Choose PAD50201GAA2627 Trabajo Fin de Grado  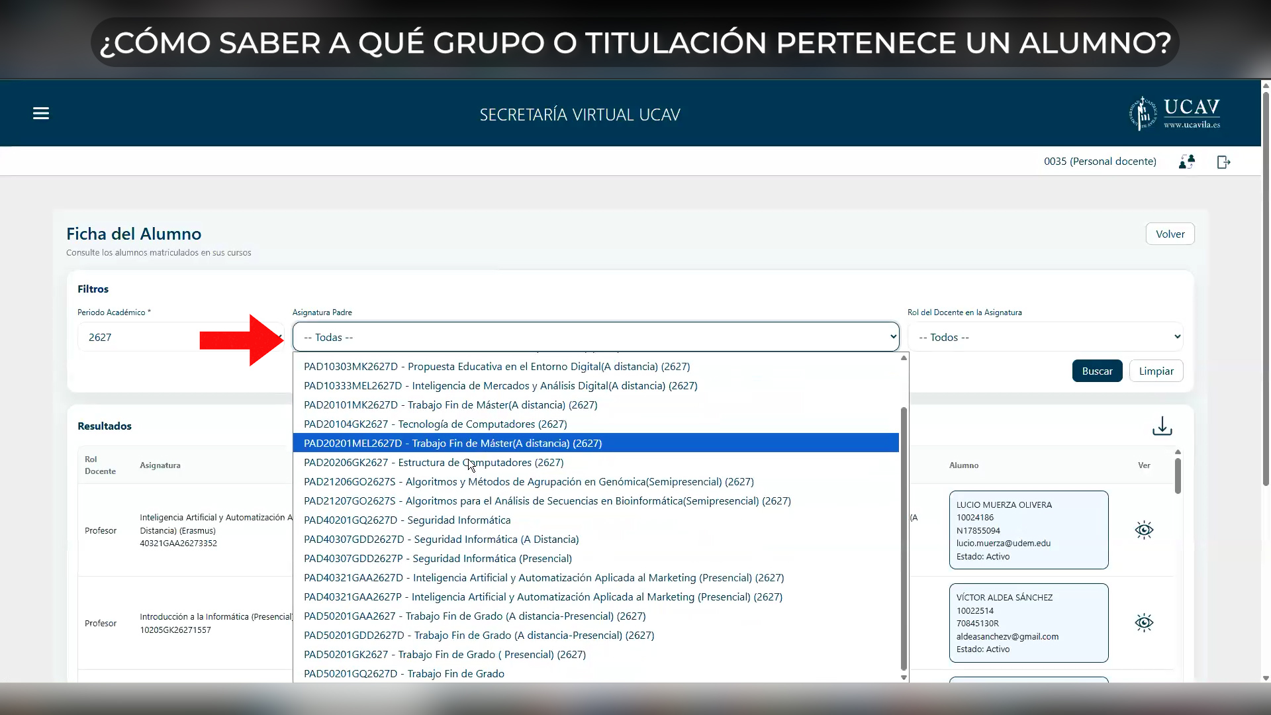coord(596,616)
